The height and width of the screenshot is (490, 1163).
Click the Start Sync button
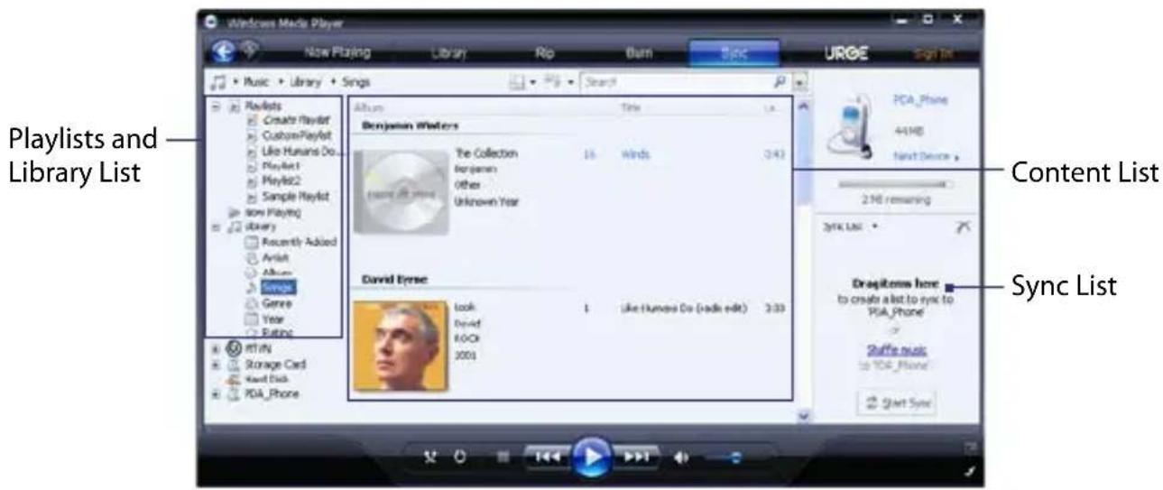coord(896,402)
